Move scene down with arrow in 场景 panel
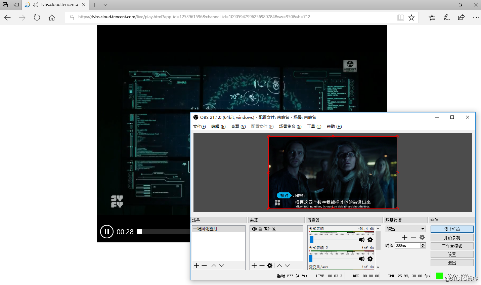This screenshot has width=481, height=285. tap(222, 266)
